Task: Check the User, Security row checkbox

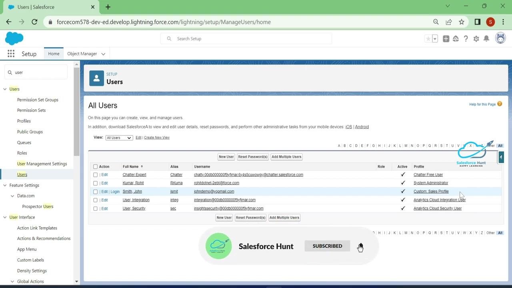Action: click(95, 208)
